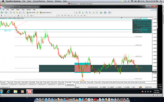The image size is (164, 102).
Task: Open the MT4 Tools menu
Action: [x=23, y=10]
